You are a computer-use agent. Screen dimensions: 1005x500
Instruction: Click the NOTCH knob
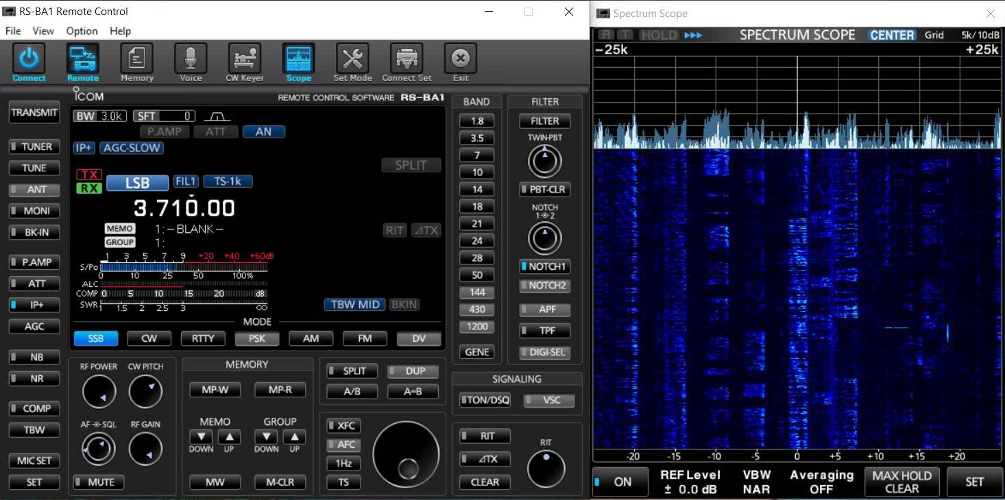tap(545, 238)
